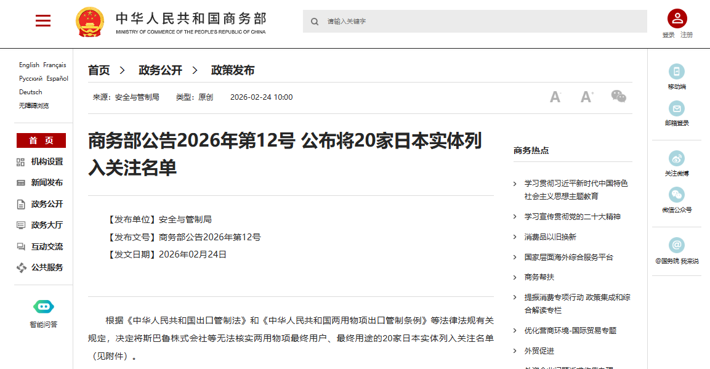Screen dimensions: 710x369
Task: Launch the 智能问答 smart Q&A assistant
Action: coord(42,305)
